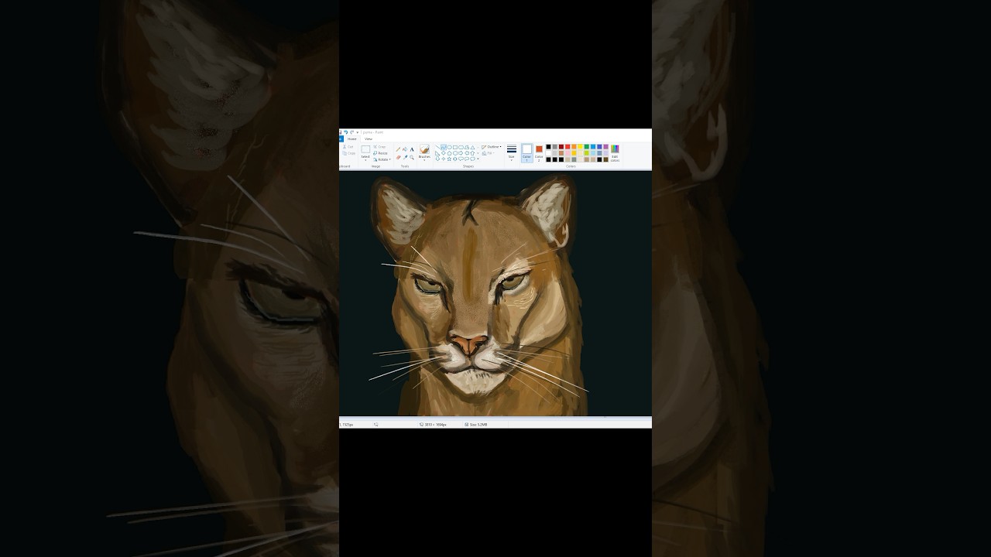Select the Pencil tool
Screen dimensions: 991x557
click(398, 149)
